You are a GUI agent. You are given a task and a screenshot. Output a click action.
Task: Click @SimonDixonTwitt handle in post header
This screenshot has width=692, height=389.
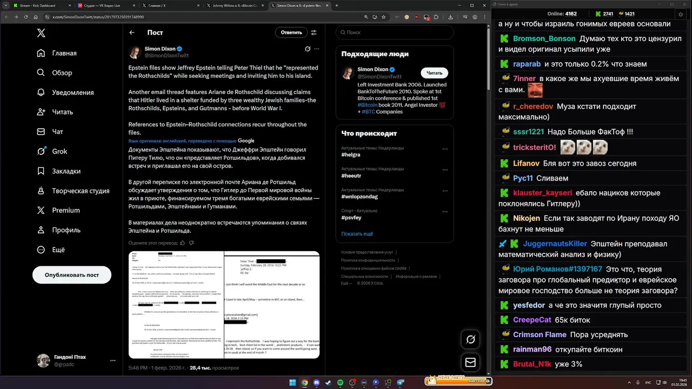tap(167, 56)
